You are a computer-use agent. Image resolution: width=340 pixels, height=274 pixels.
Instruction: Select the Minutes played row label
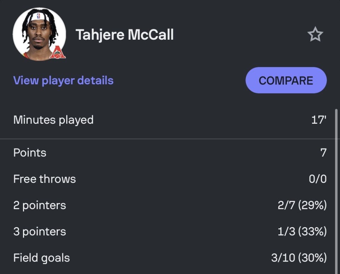pyautogui.click(x=53, y=120)
